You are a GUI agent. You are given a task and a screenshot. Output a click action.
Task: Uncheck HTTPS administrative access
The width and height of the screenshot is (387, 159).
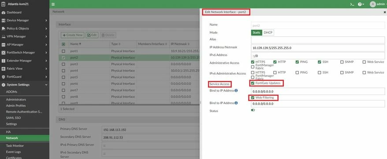(x=253, y=62)
